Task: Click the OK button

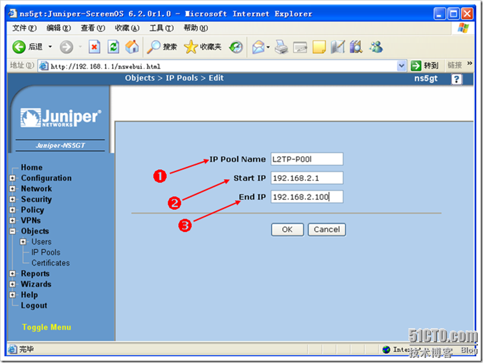Action: tap(287, 230)
